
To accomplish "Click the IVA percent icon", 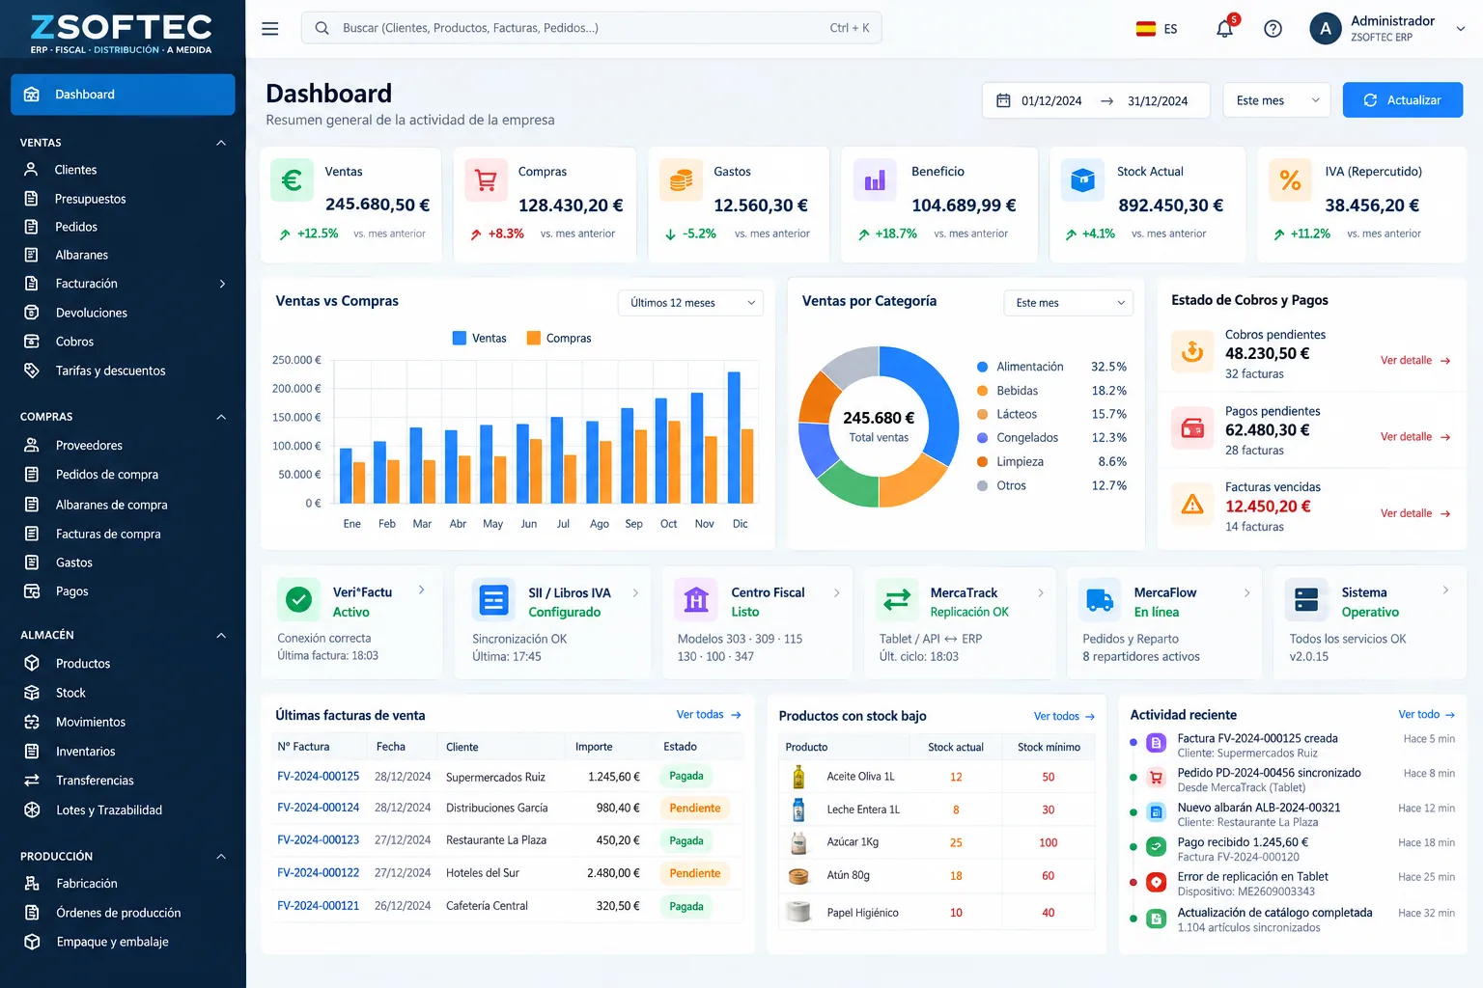I will tap(1290, 179).
